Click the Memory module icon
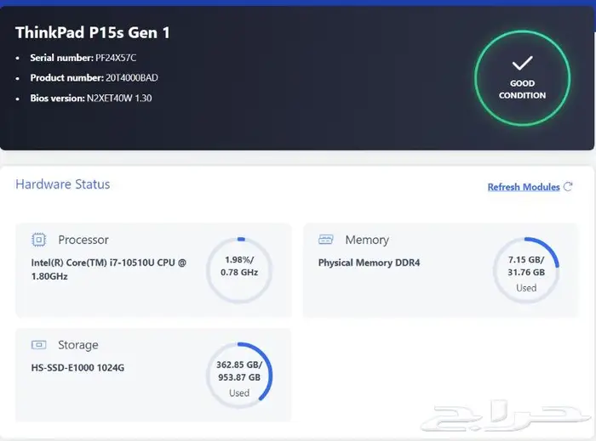Screen dimensions: 596x441 pos(326,240)
